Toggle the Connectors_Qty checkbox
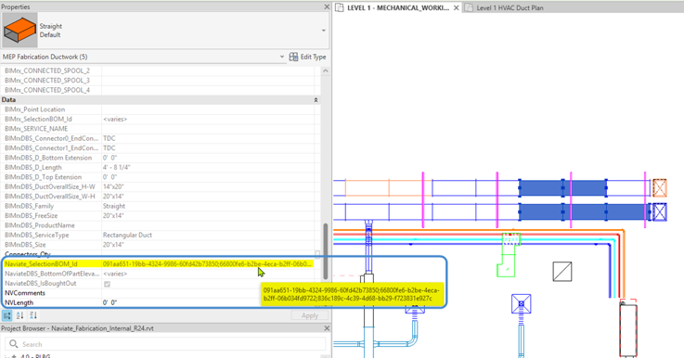Image resolution: width=684 pixels, height=358 pixels. (x=317, y=254)
